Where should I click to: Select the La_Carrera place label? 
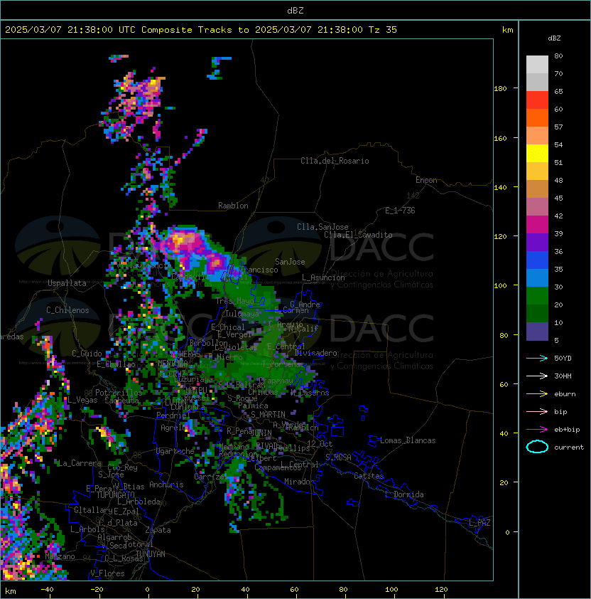pos(80,463)
